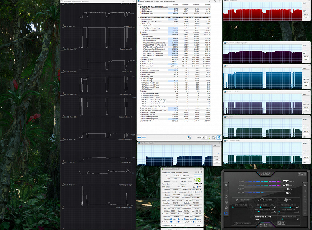This screenshot has height=230, width=312.
Task: Click the refresh icon in GPU-Z header
Action: 199,172
